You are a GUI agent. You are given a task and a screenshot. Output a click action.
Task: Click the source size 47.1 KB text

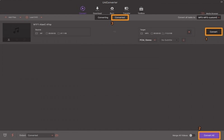[x=64, y=33]
